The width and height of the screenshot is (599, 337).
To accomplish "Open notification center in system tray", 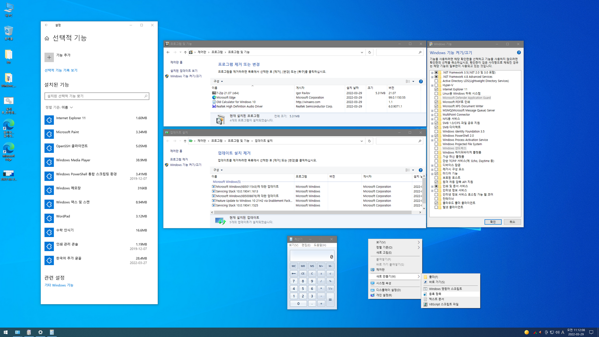I will [x=591, y=332].
